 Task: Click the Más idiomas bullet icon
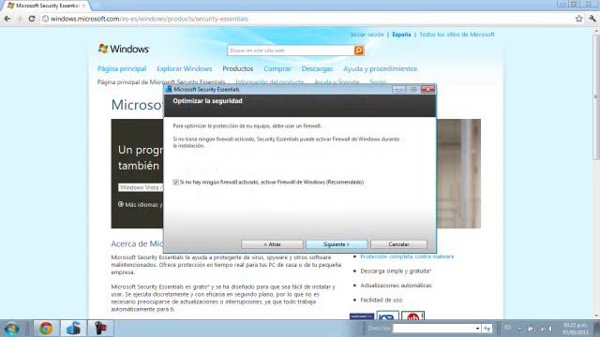[121, 204]
